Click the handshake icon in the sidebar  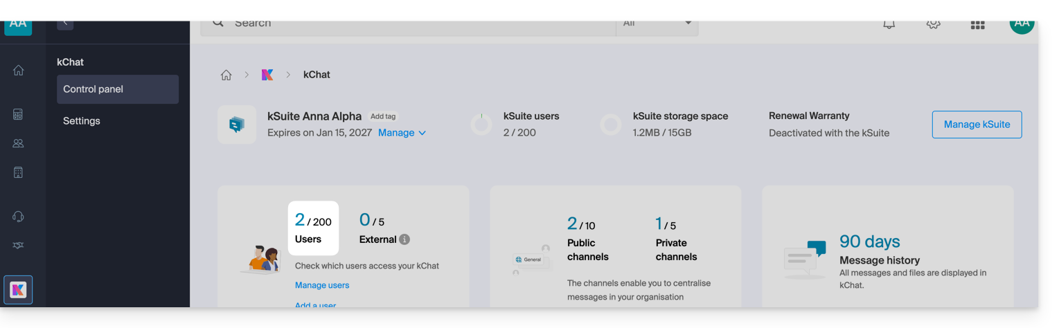click(18, 246)
